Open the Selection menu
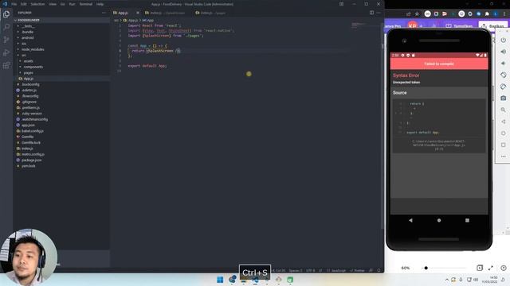This screenshot has height=286, width=510. 37,4
